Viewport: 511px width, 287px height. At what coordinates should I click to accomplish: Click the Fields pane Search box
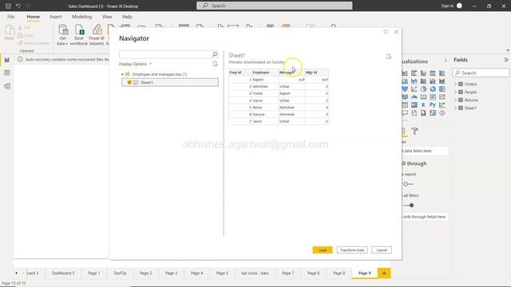click(x=481, y=73)
